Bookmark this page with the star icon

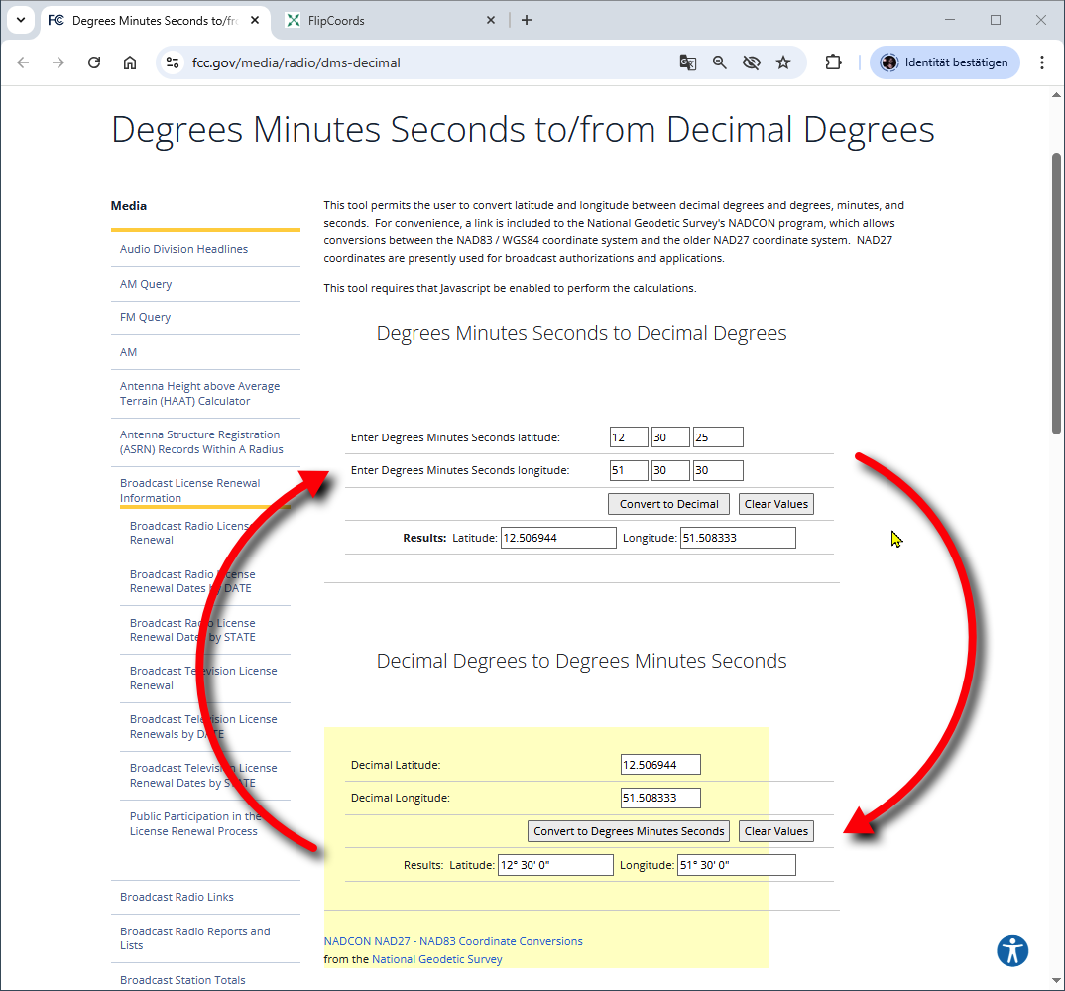tap(783, 62)
